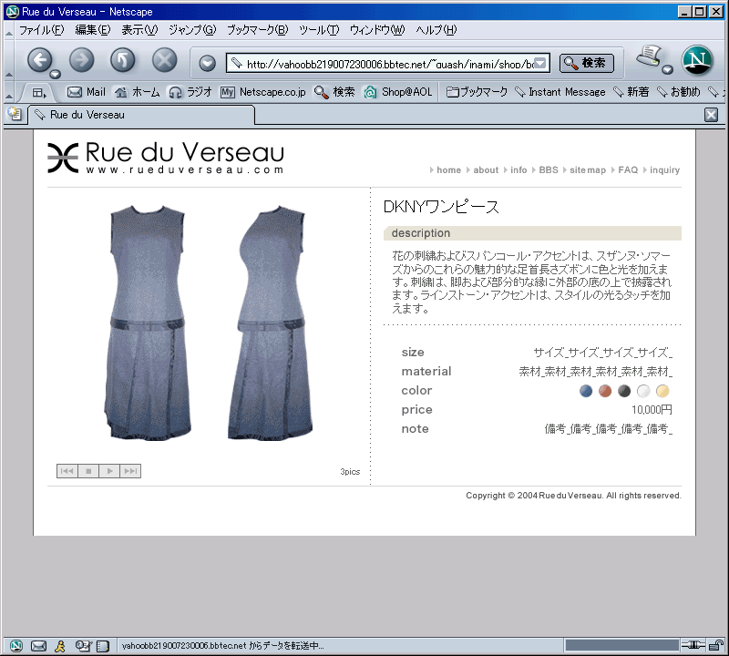The width and height of the screenshot is (729, 656).
Task: Select the yellow-beige color swatch
Action: 662,391
